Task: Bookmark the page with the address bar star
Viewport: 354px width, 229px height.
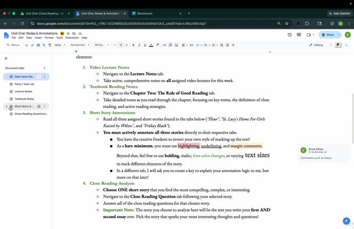Action: coord(287,24)
